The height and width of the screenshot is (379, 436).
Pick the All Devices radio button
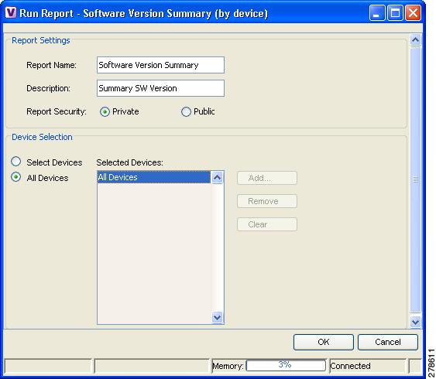(x=15, y=177)
